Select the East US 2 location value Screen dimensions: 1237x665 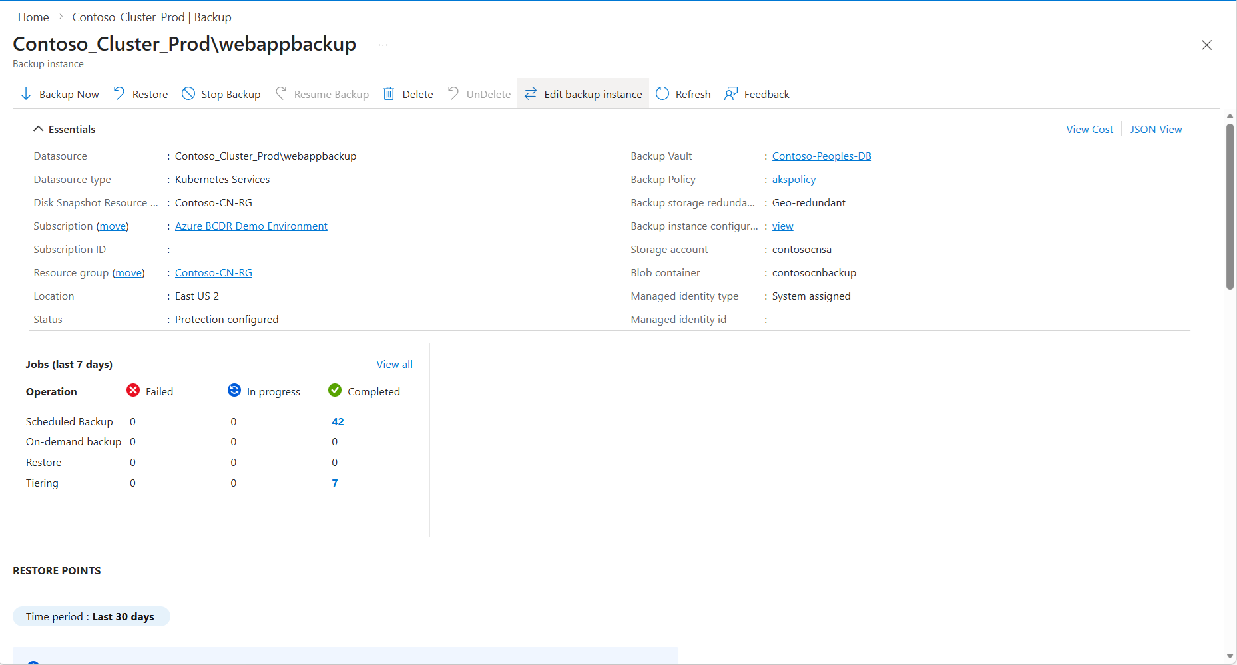pos(197,296)
